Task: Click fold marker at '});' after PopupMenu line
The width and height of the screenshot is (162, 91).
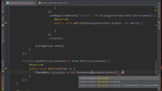Action: coord(9,80)
